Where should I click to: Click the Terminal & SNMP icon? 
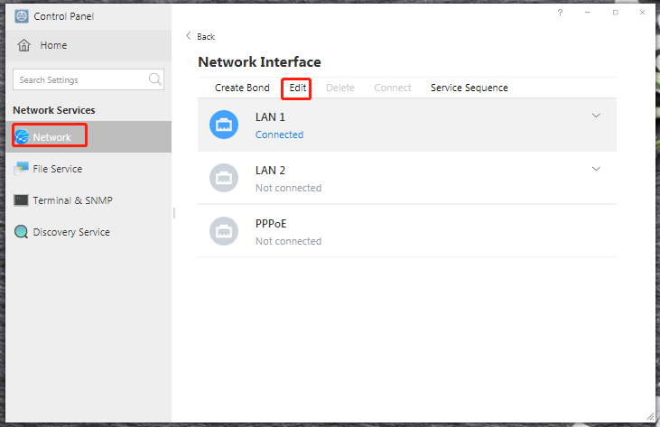(x=21, y=200)
